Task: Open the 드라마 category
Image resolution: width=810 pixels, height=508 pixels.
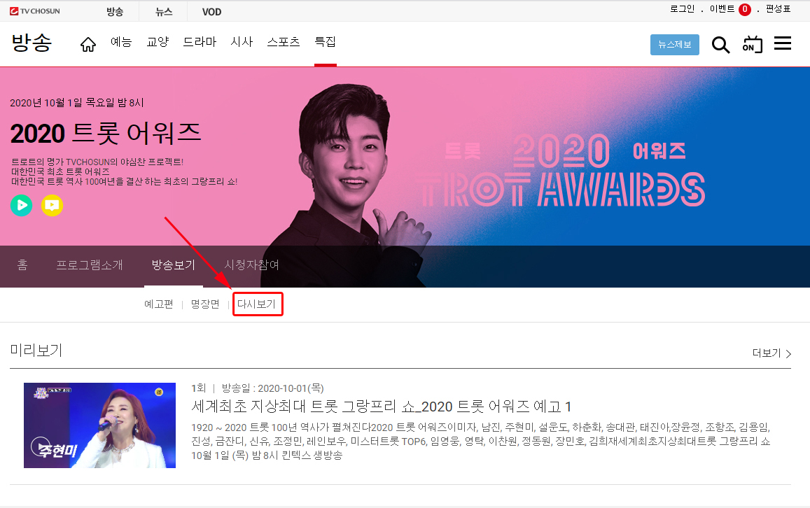Action: [x=200, y=42]
